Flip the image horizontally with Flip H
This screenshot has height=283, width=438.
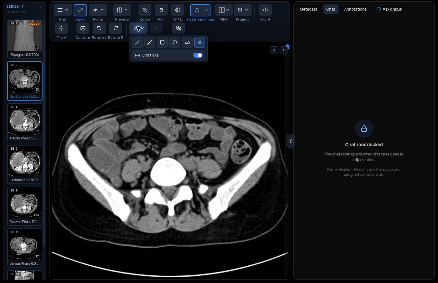265,10
